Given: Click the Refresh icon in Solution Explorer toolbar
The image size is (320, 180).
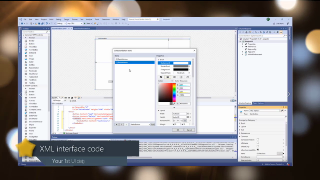Looking at the screenshot, I should (264, 32).
